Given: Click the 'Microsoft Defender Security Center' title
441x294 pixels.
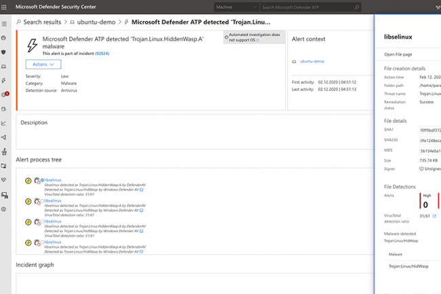Looking at the screenshot, I should click(56, 7).
